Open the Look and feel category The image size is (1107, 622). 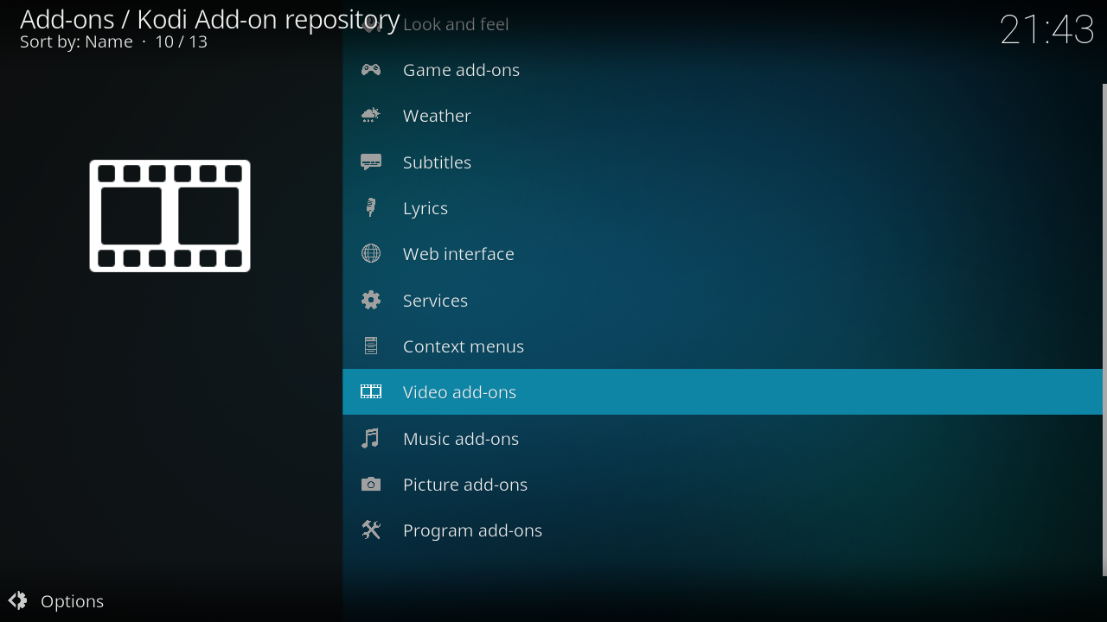point(456,25)
